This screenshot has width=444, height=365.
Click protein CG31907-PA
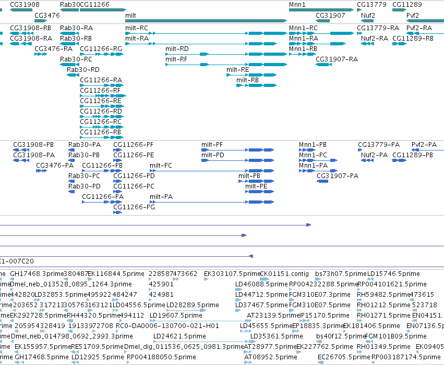(322, 181)
